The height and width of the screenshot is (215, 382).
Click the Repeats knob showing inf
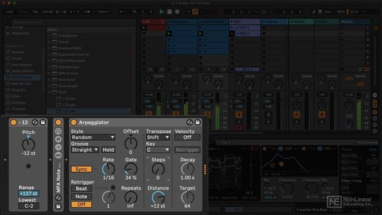click(131, 197)
